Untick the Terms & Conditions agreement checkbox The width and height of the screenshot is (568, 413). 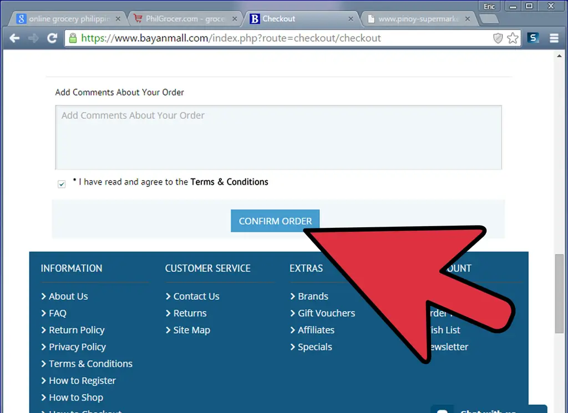point(62,184)
